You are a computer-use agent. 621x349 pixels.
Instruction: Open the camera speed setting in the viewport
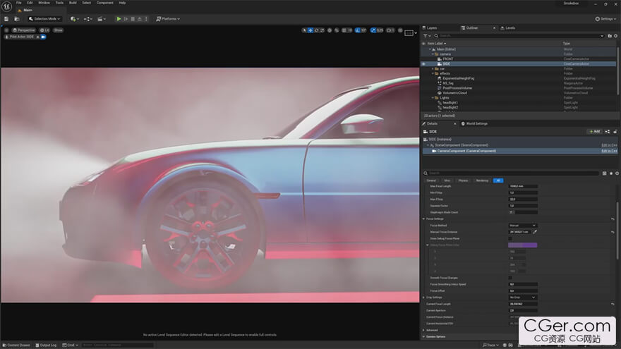pos(390,30)
